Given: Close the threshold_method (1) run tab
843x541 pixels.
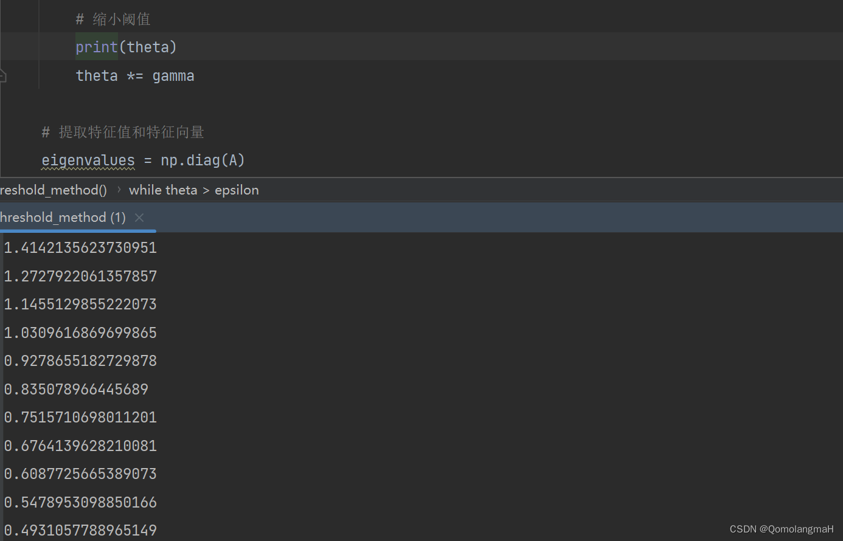Looking at the screenshot, I should [x=139, y=218].
